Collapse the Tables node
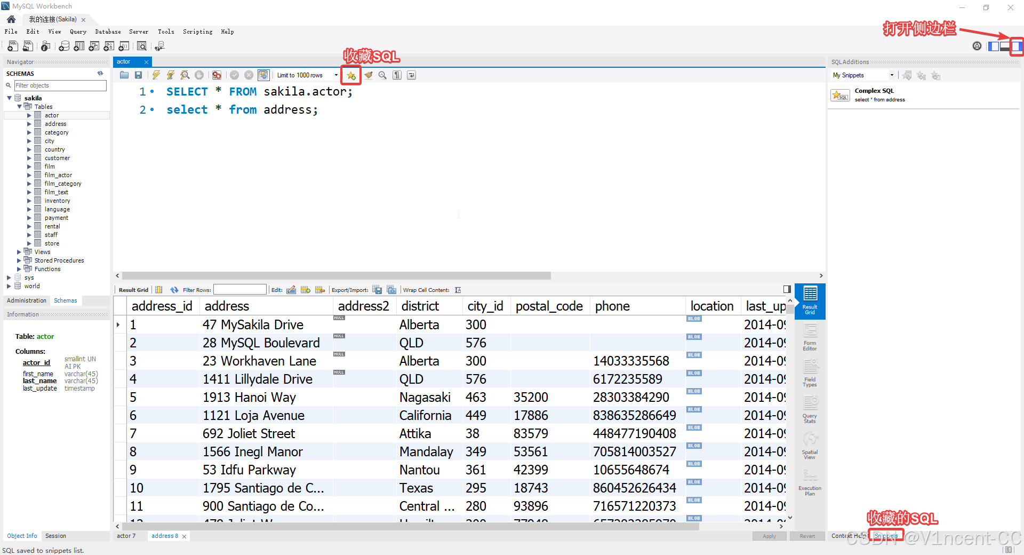Viewport: 1024px width, 555px height. pyautogui.click(x=19, y=107)
